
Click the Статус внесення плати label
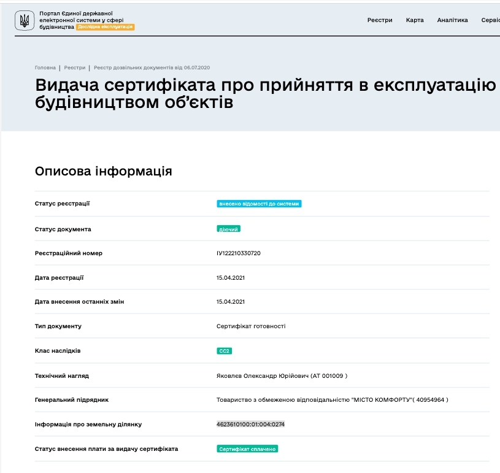107,449
